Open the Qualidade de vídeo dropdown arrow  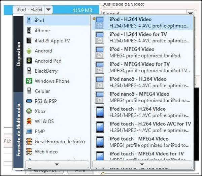(191, 13)
